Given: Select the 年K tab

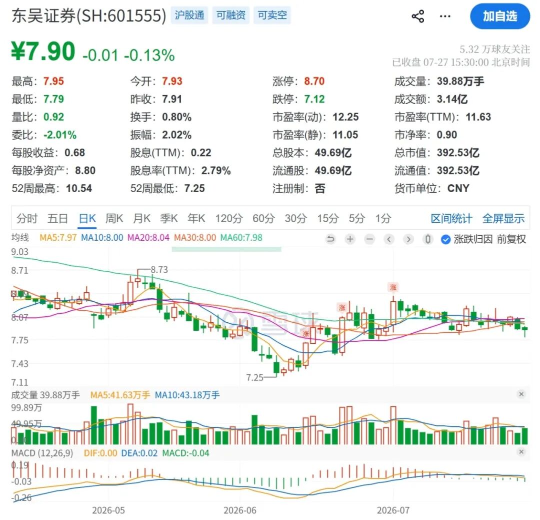Looking at the screenshot, I should tap(196, 218).
